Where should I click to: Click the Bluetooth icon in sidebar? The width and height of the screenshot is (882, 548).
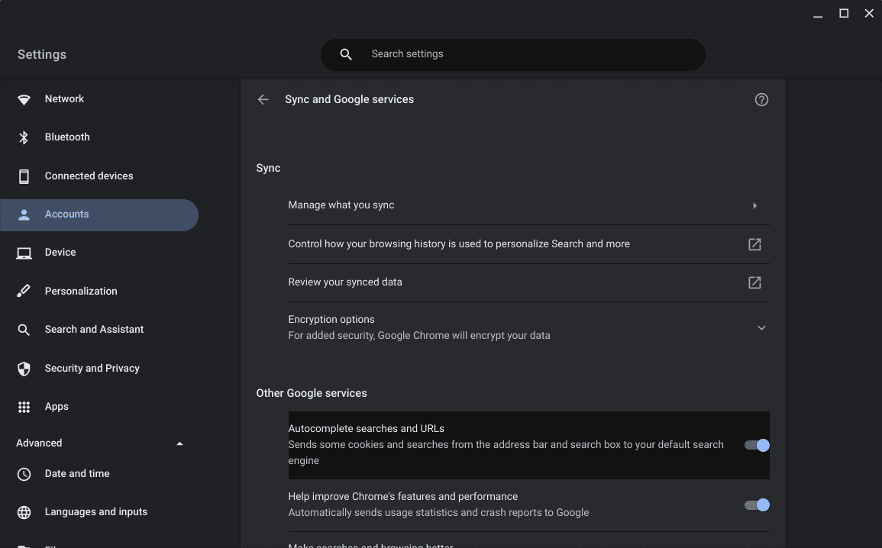click(24, 137)
